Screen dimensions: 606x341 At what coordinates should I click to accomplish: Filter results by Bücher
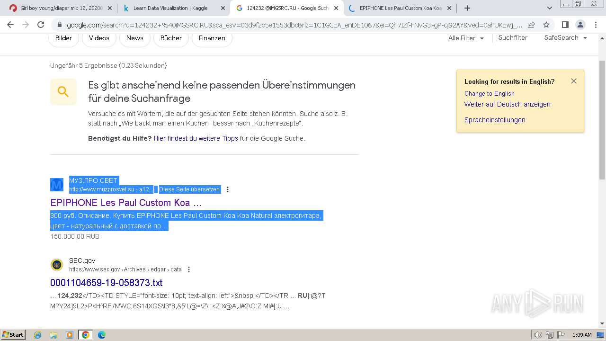tap(171, 38)
